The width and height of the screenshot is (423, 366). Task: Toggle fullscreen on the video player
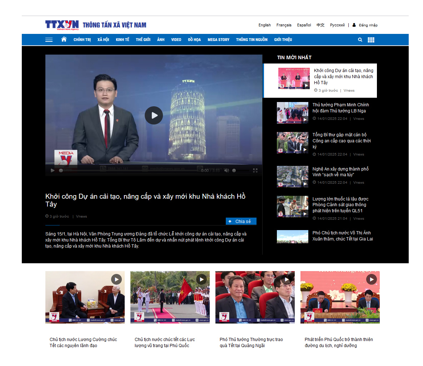(x=255, y=171)
